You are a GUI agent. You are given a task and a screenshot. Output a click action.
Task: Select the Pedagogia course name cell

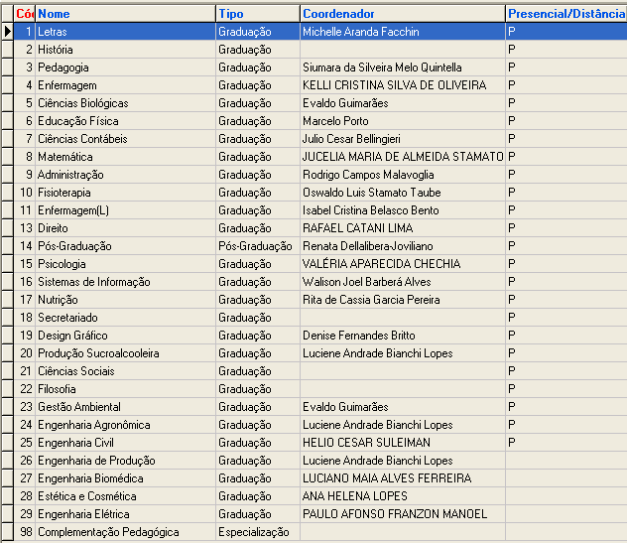click(x=125, y=68)
